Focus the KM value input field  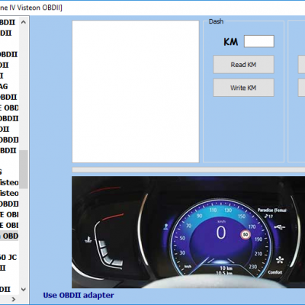[259, 41]
